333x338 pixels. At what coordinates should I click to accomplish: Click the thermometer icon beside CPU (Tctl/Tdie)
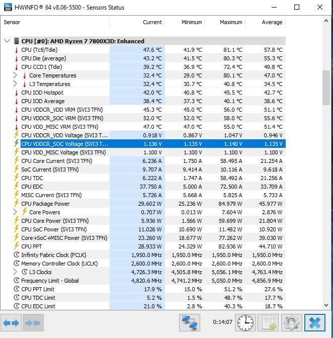point(17,50)
